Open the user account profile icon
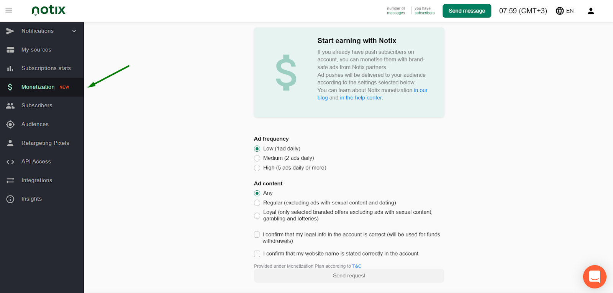This screenshot has height=293, width=613. click(x=591, y=11)
